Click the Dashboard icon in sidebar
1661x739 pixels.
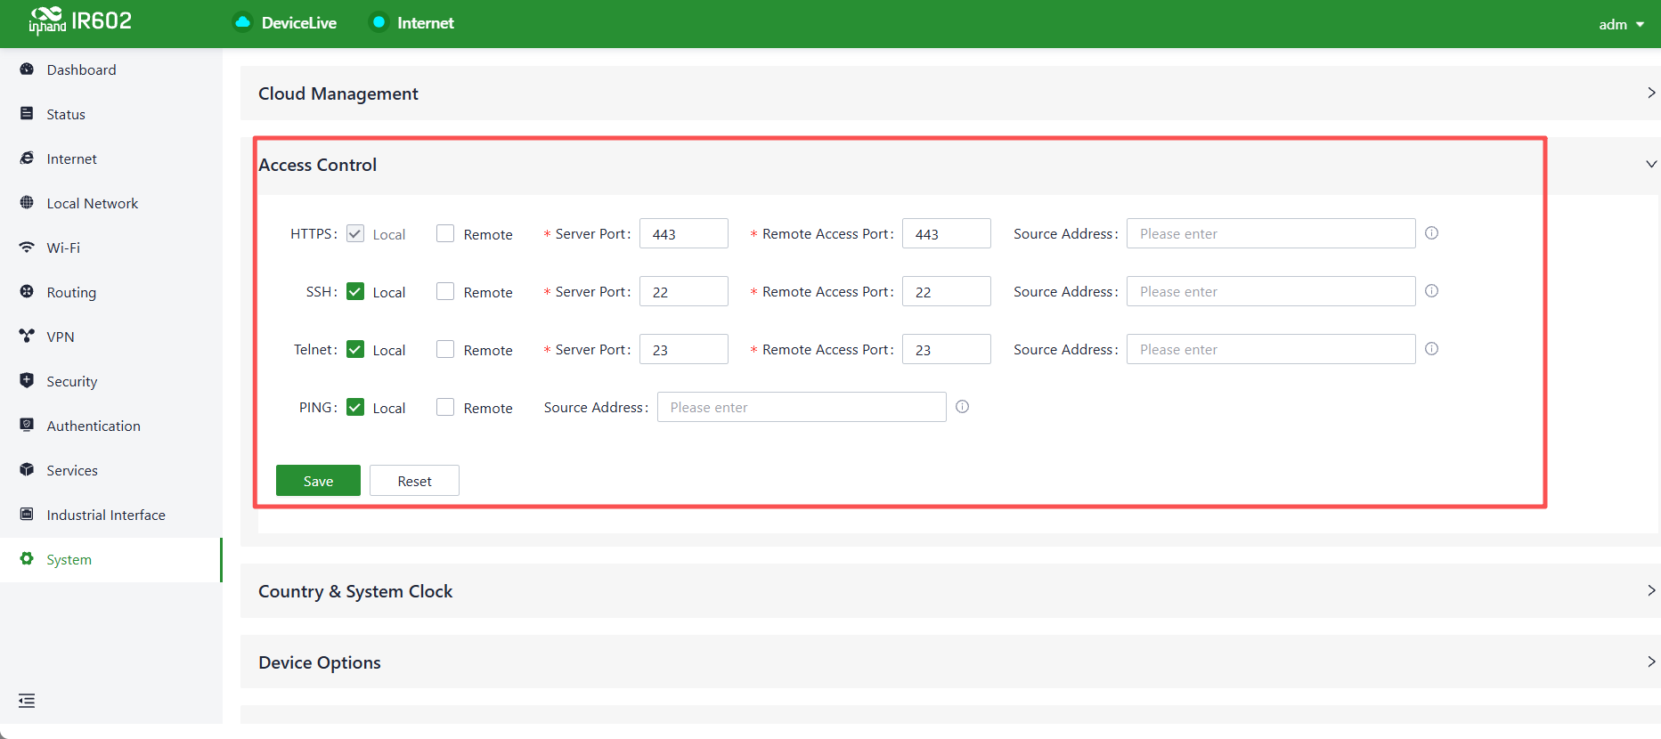[27, 69]
